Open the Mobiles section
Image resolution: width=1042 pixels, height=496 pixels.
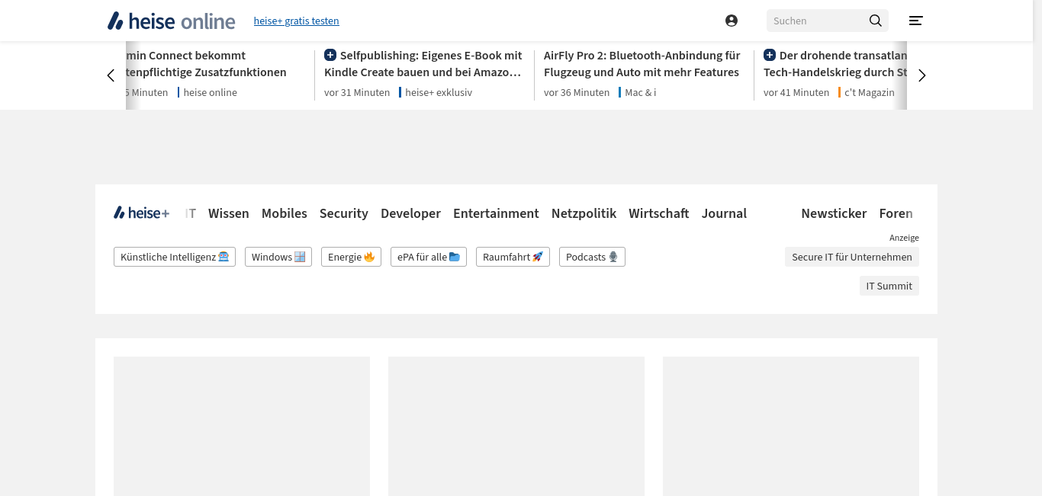[285, 213]
